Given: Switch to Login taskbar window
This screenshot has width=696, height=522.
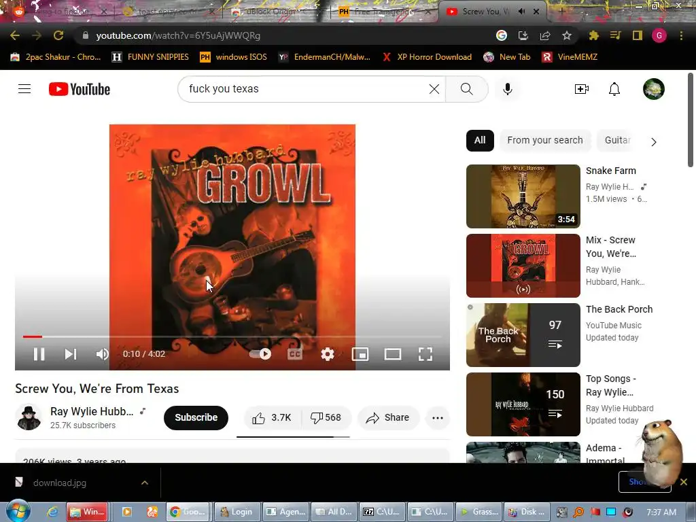Looking at the screenshot, I should click(236, 512).
